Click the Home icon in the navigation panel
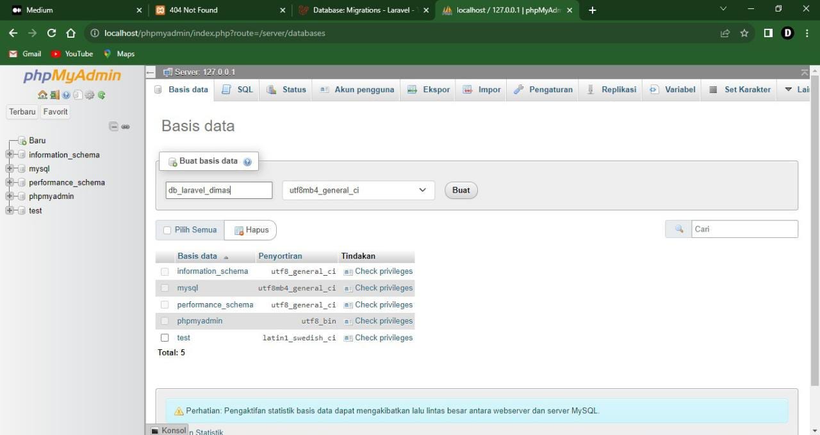820x435 pixels. point(42,95)
